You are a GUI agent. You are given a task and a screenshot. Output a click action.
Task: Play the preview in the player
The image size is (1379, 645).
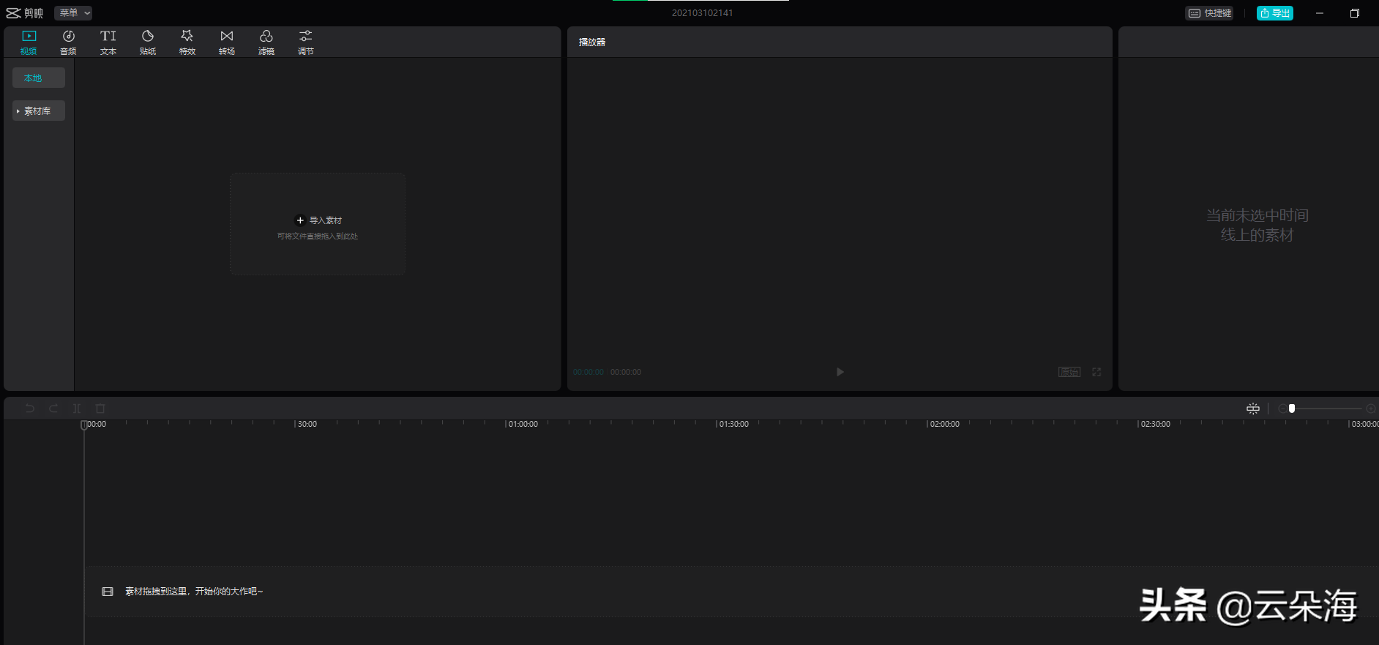point(840,372)
